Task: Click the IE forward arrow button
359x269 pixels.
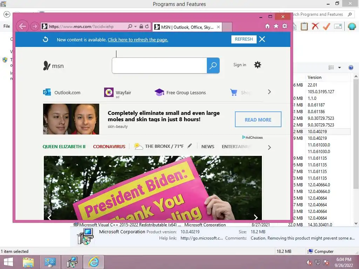Action: (x=34, y=26)
